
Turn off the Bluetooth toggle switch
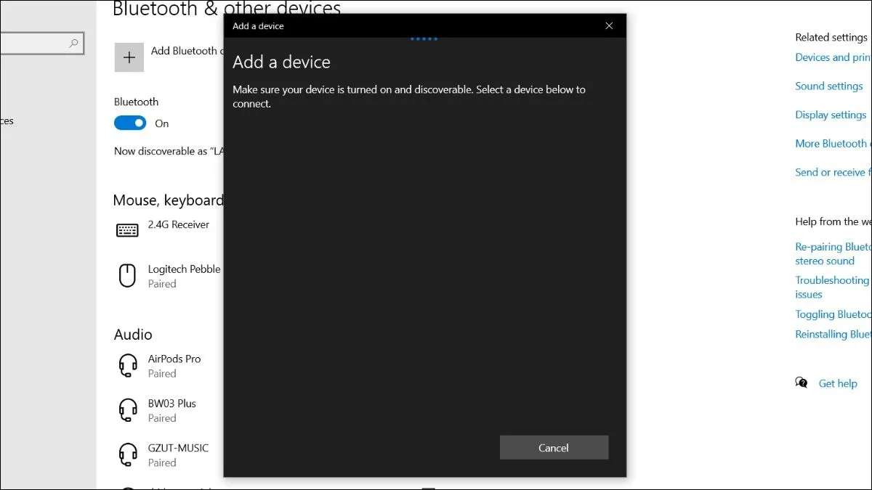click(130, 123)
